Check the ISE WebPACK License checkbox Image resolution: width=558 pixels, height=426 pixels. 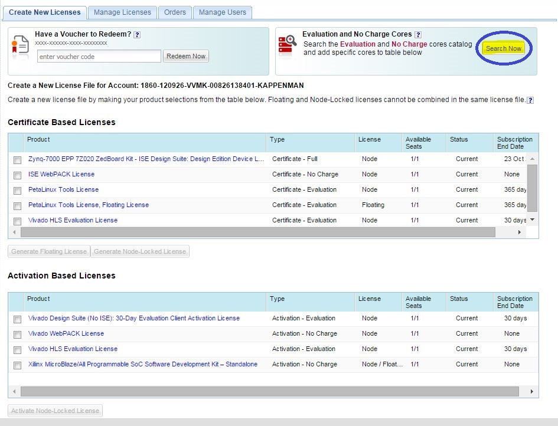(17, 175)
